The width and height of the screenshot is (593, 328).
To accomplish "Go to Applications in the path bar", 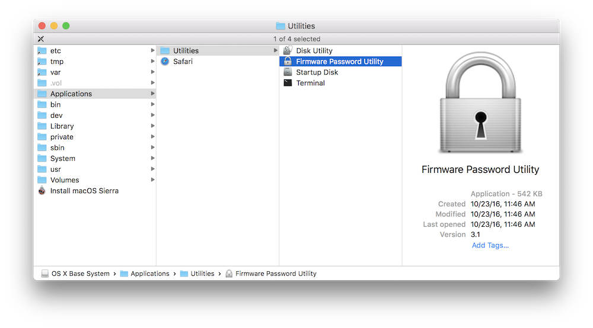I will pos(149,274).
